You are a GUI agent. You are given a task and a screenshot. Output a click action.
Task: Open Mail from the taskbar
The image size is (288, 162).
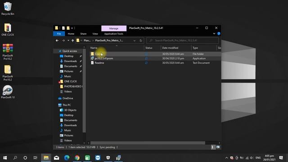tap(57, 158)
